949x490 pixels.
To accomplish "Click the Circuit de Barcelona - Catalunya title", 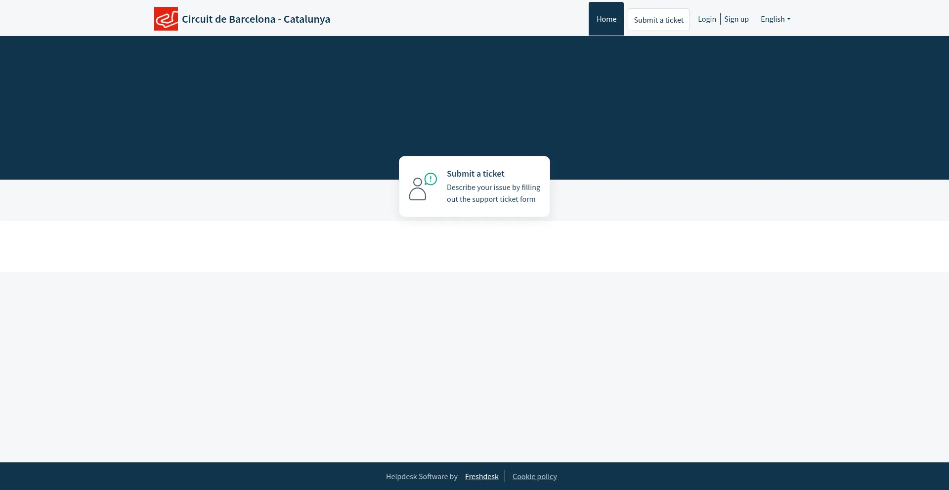I will [256, 19].
